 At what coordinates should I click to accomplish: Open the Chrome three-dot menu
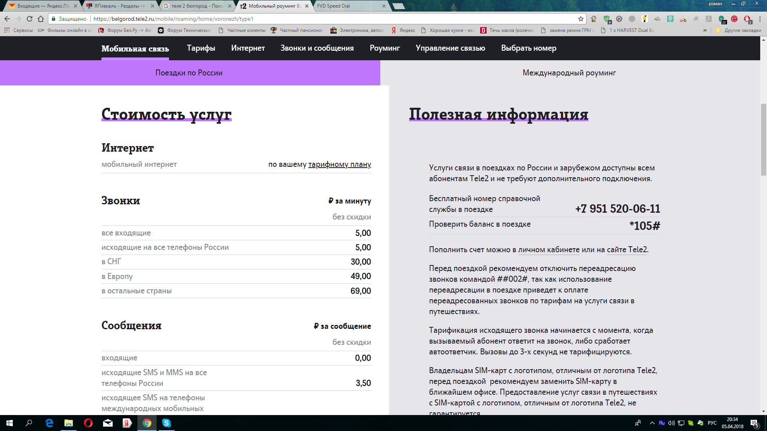coord(760,19)
